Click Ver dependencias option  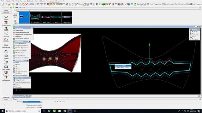pos(20,56)
